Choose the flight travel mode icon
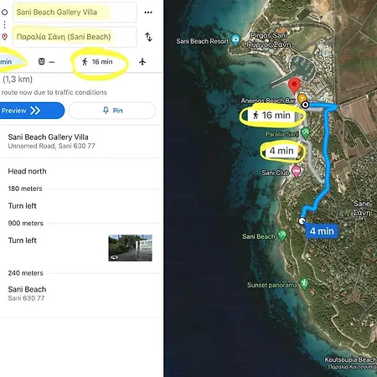This screenshot has height=377, width=377. point(142,61)
